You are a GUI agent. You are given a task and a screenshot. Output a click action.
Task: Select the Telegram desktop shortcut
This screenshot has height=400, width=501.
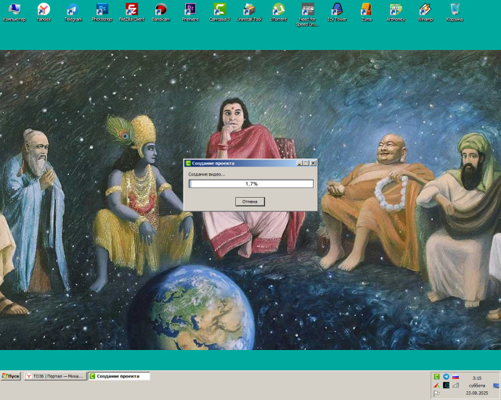73,12
